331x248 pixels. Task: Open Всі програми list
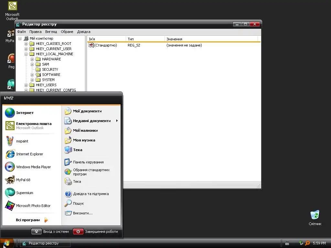tap(32, 220)
